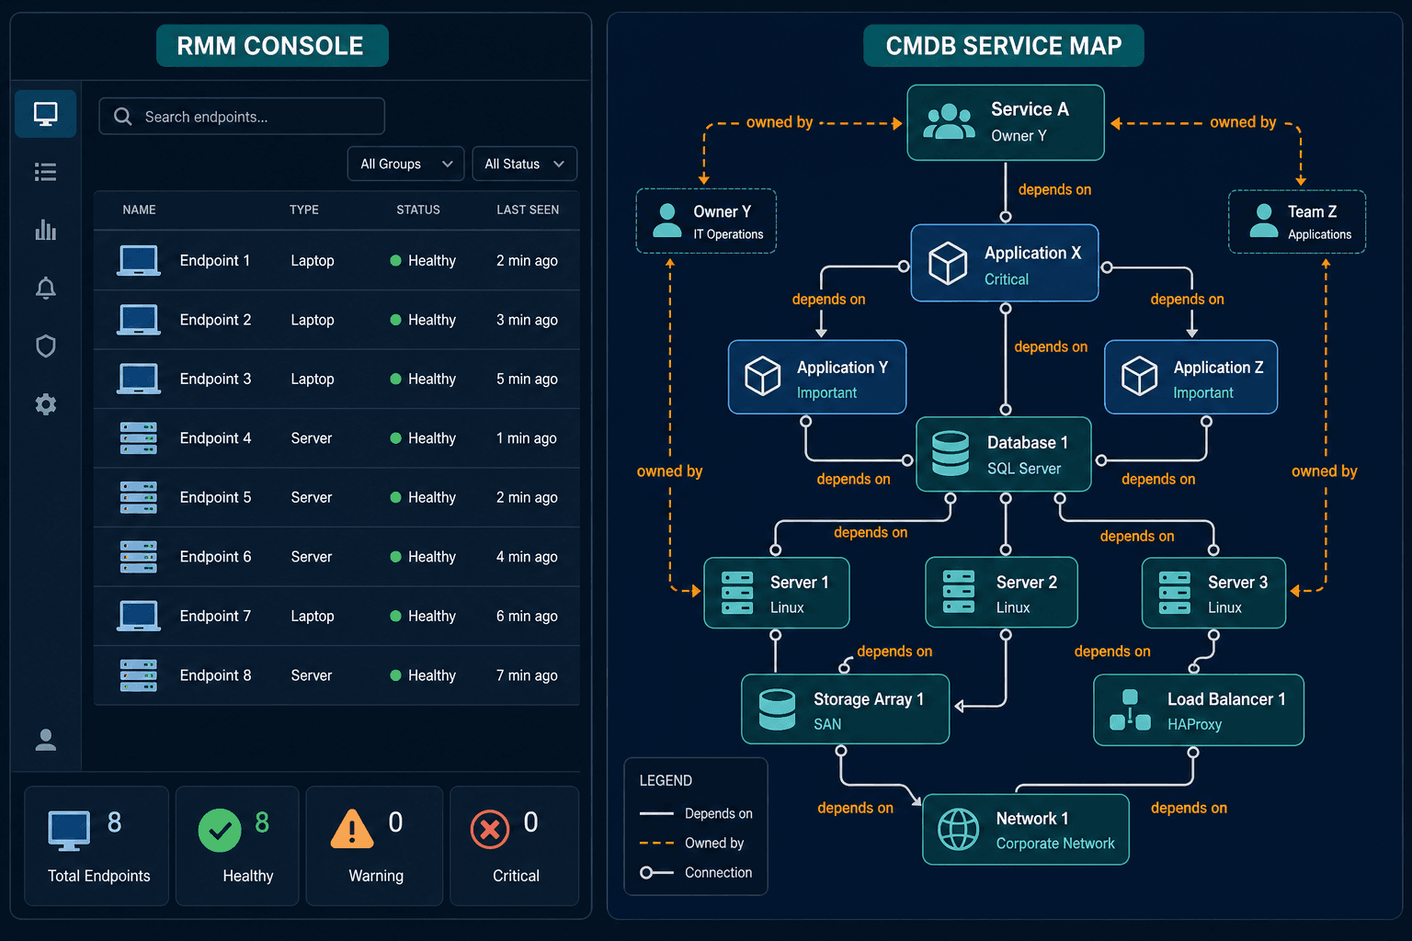Click the RMM CONSOLE title

[272, 46]
